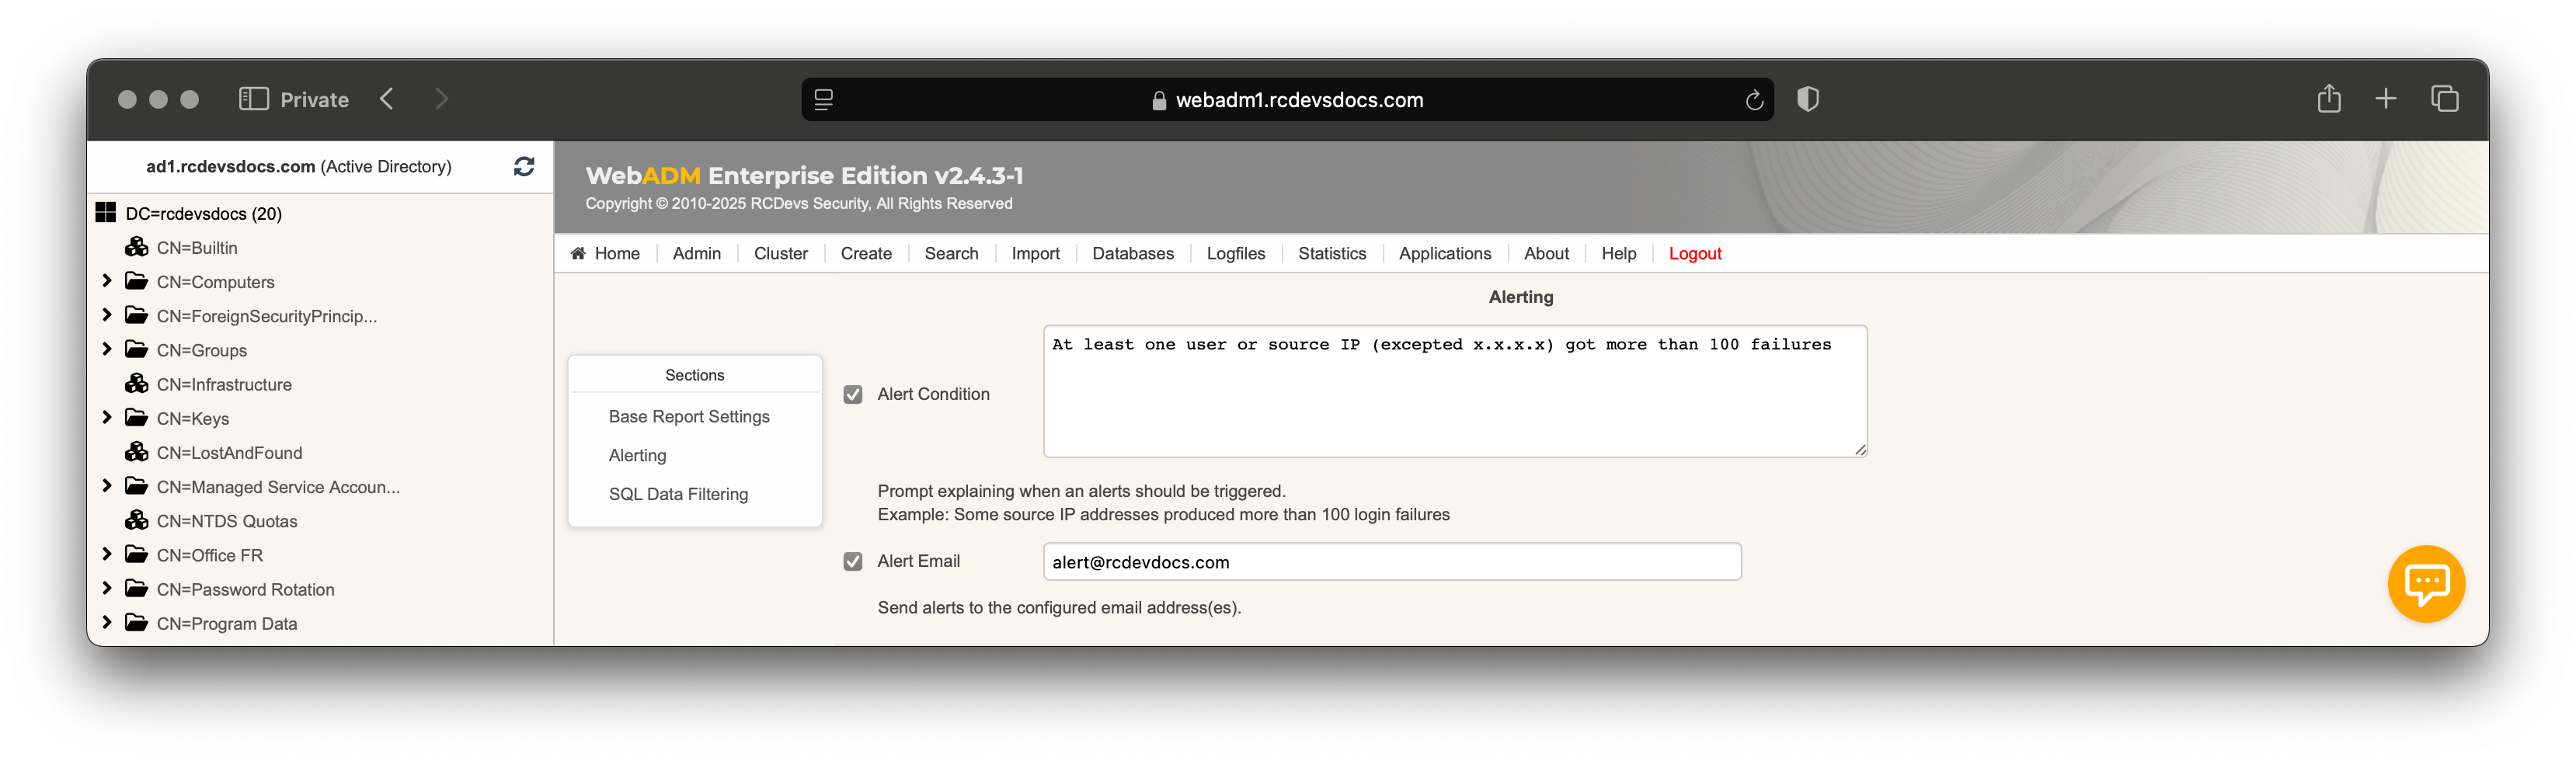Image resolution: width=2576 pixels, height=761 pixels.
Task: Click the DC=rcdevsdocs root grid icon
Action: click(106, 213)
